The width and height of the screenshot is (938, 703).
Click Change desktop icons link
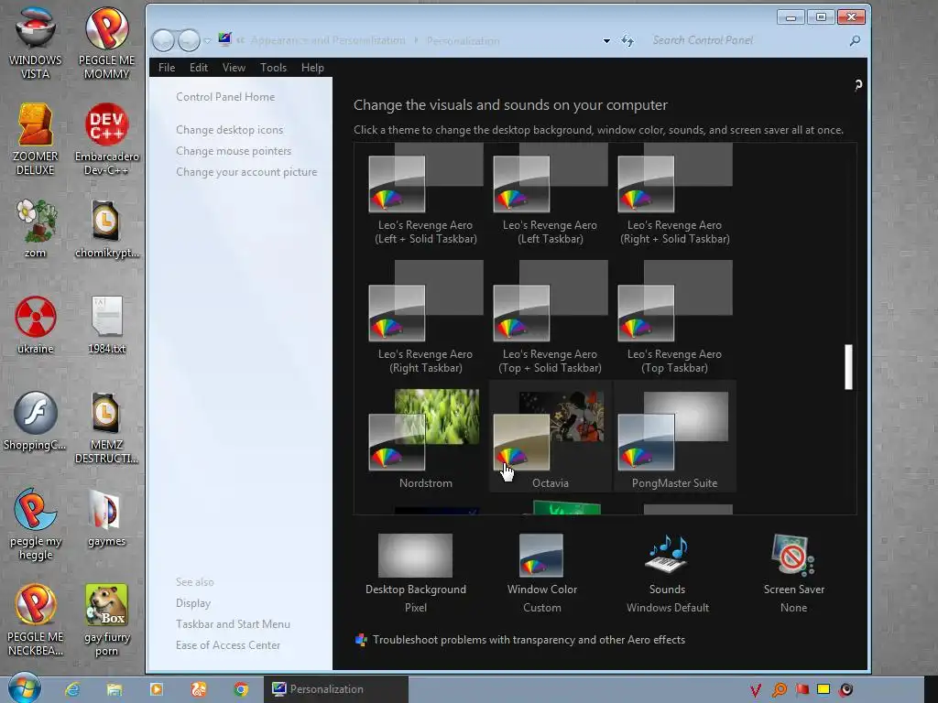point(230,130)
